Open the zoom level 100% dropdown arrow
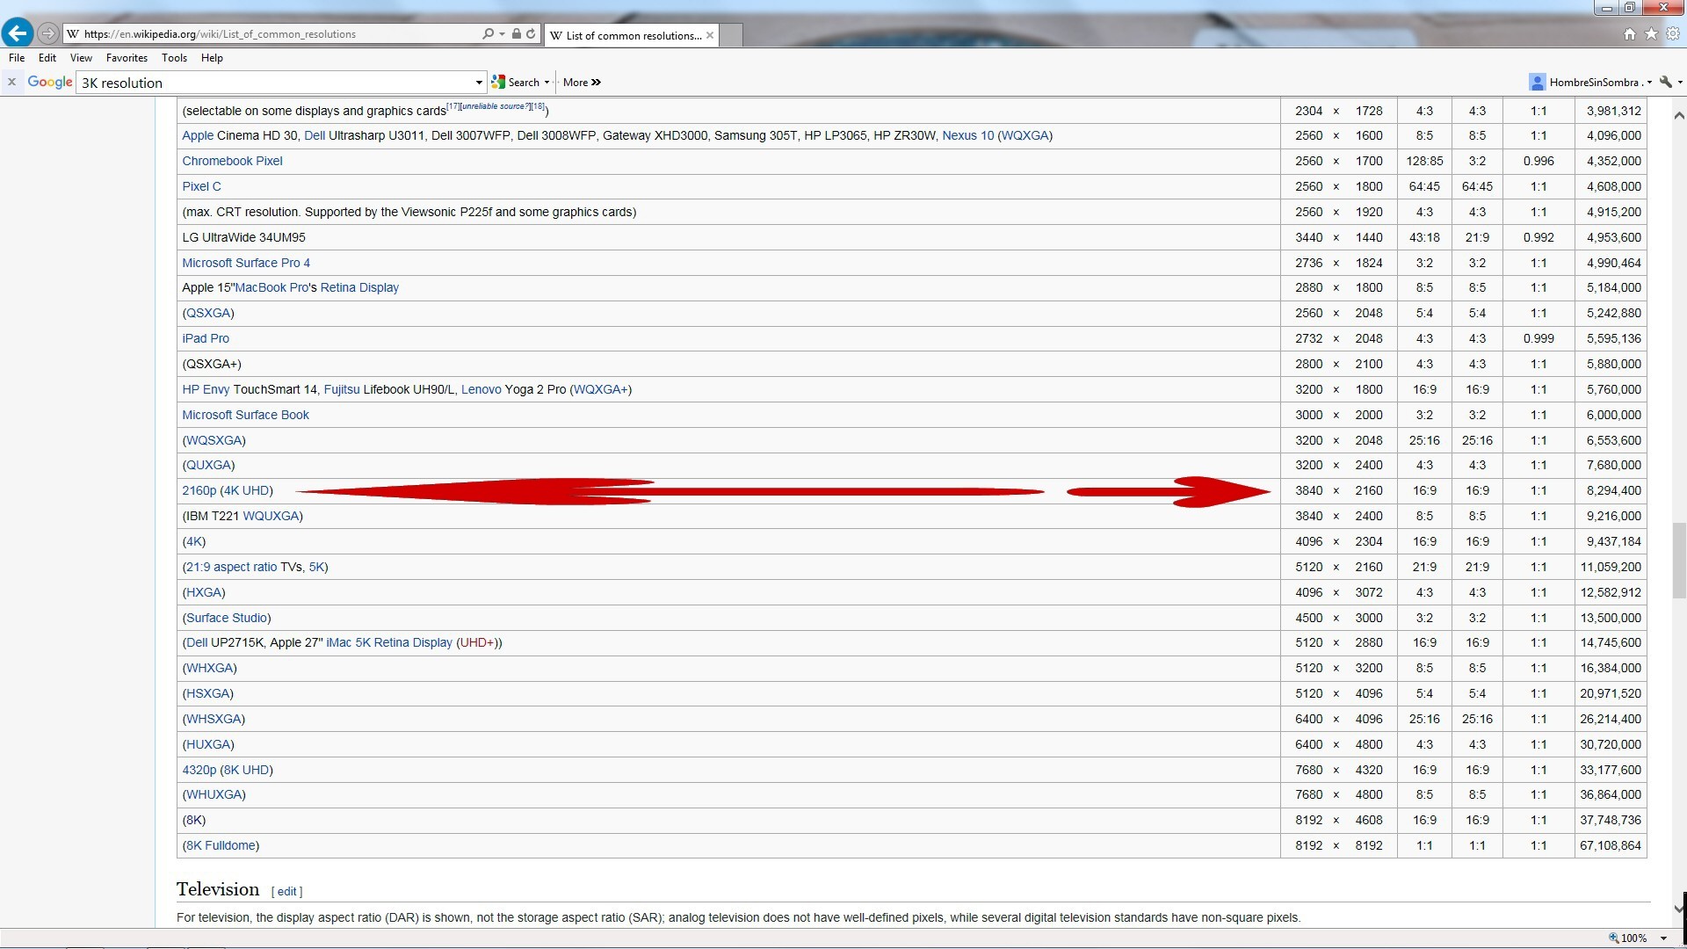 click(1663, 938)
